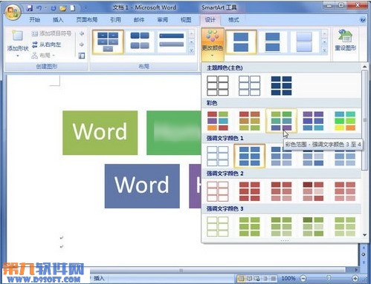Select second layout thumbnail with four boxes
Screen dimensions: 371x284
point(140,41)
